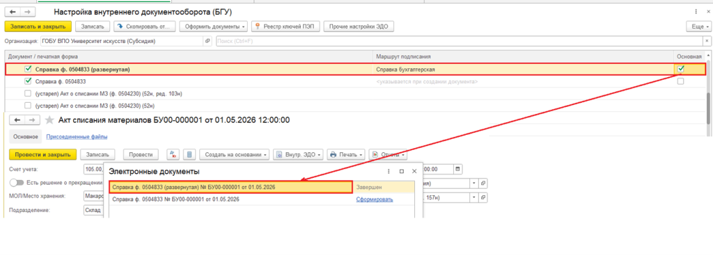Click the journal list icon beside Дт/Кт
713x255 pixels.
tap(189, 155)
